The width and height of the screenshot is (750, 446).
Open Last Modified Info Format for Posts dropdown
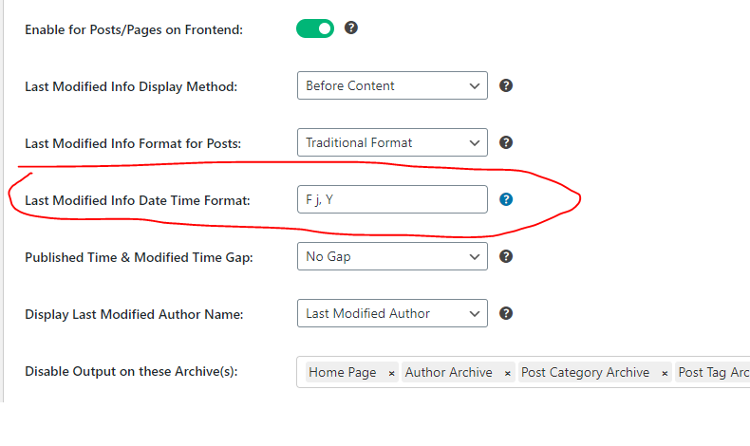click(x=392, y=142)
